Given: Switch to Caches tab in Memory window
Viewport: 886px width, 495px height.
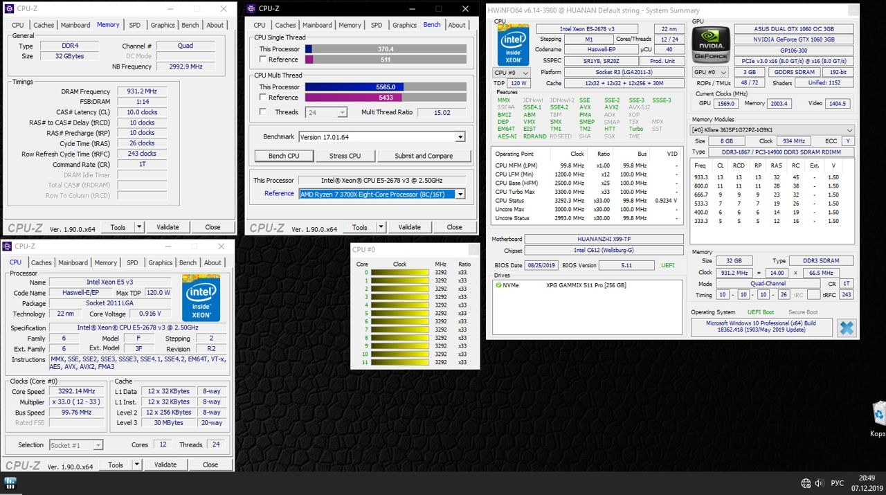Looking at the screenshot, I should pos(44,25).
